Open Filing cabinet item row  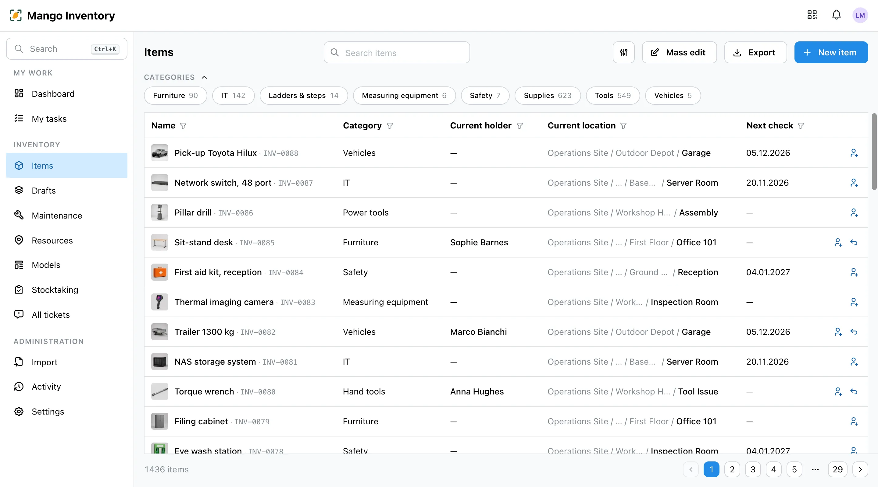pyautogui.click(x=506, y=421)
